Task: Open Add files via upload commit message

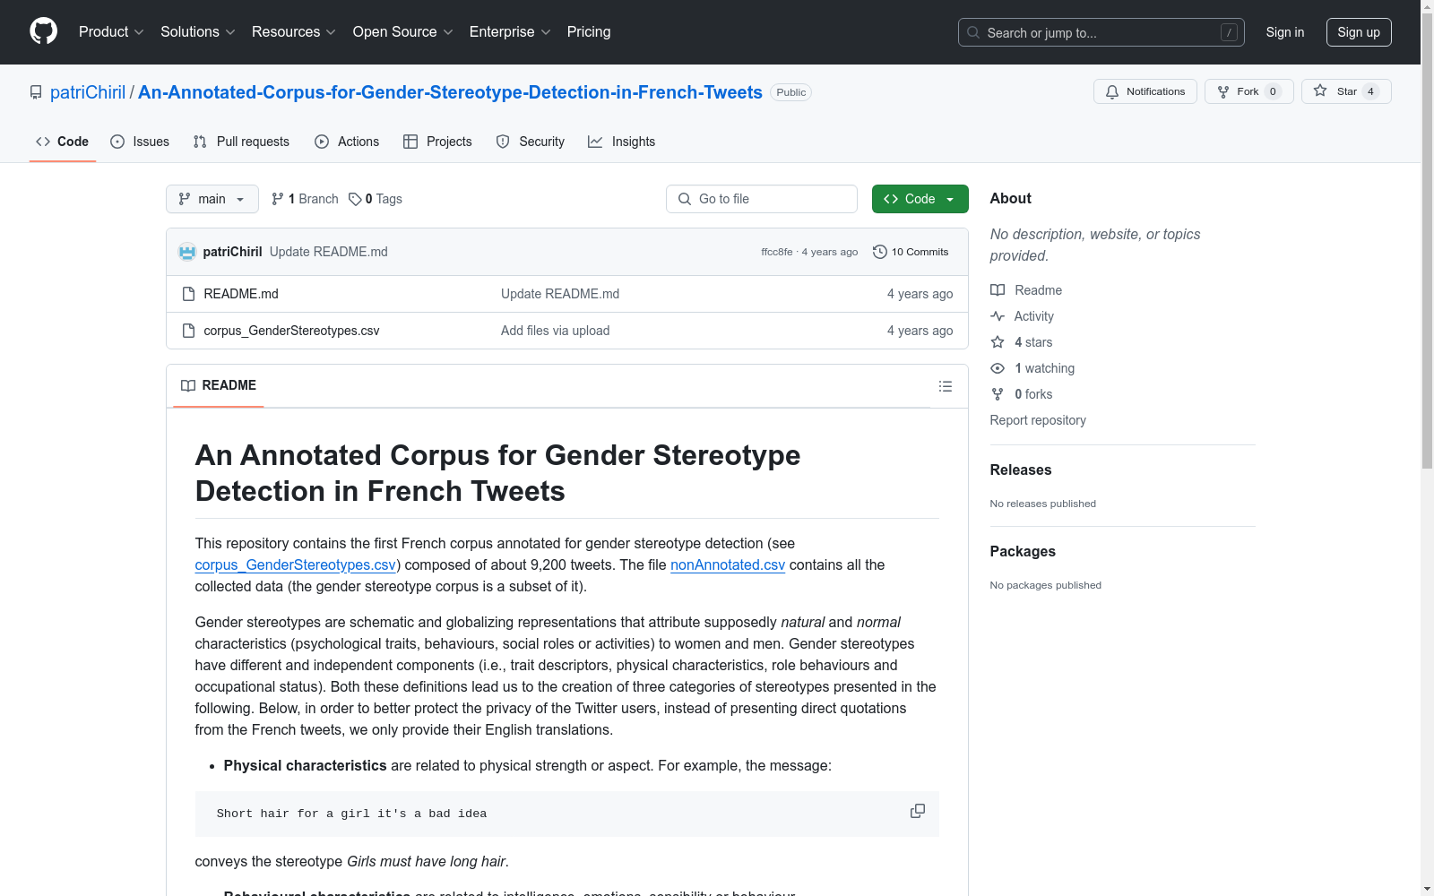Action: (555, 331)
